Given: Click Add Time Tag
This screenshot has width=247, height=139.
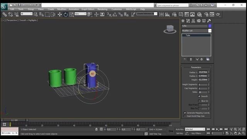Looking at the screenshot, I should (x=155, y=134).
